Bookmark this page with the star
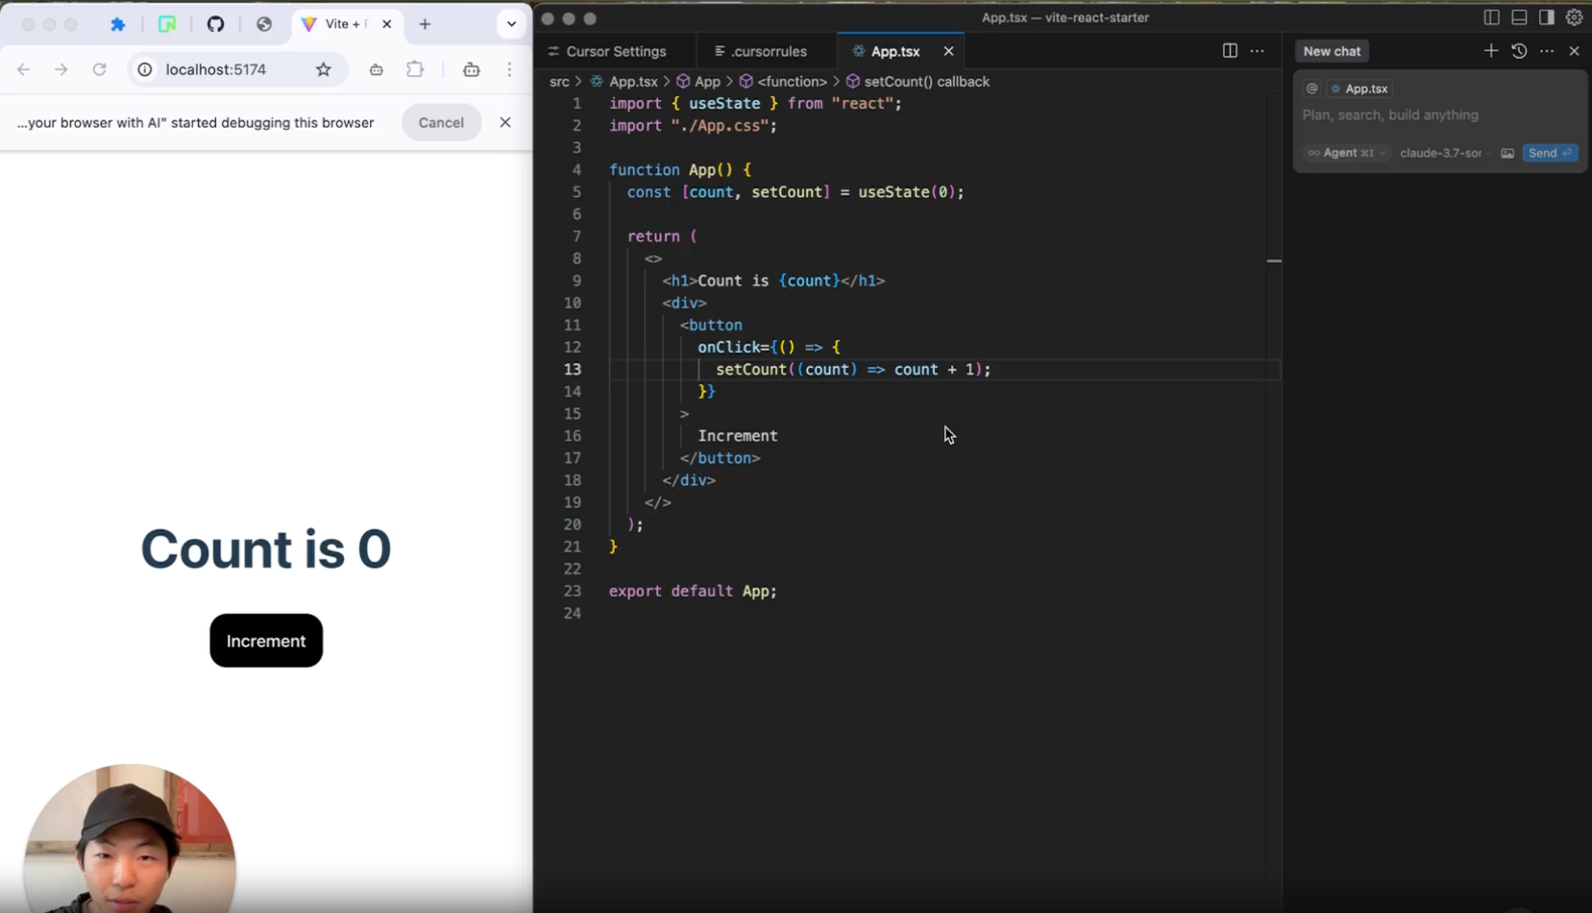The height and width of the screenshot is (913, 1592). tap(323, 69)
